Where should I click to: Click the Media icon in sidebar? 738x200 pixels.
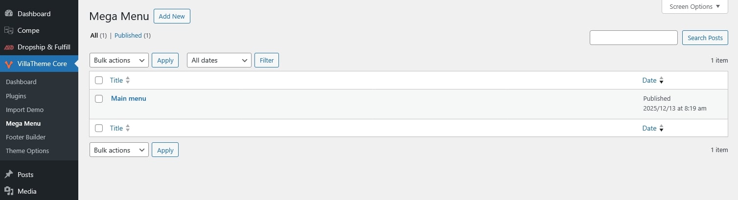coord(9,191)
